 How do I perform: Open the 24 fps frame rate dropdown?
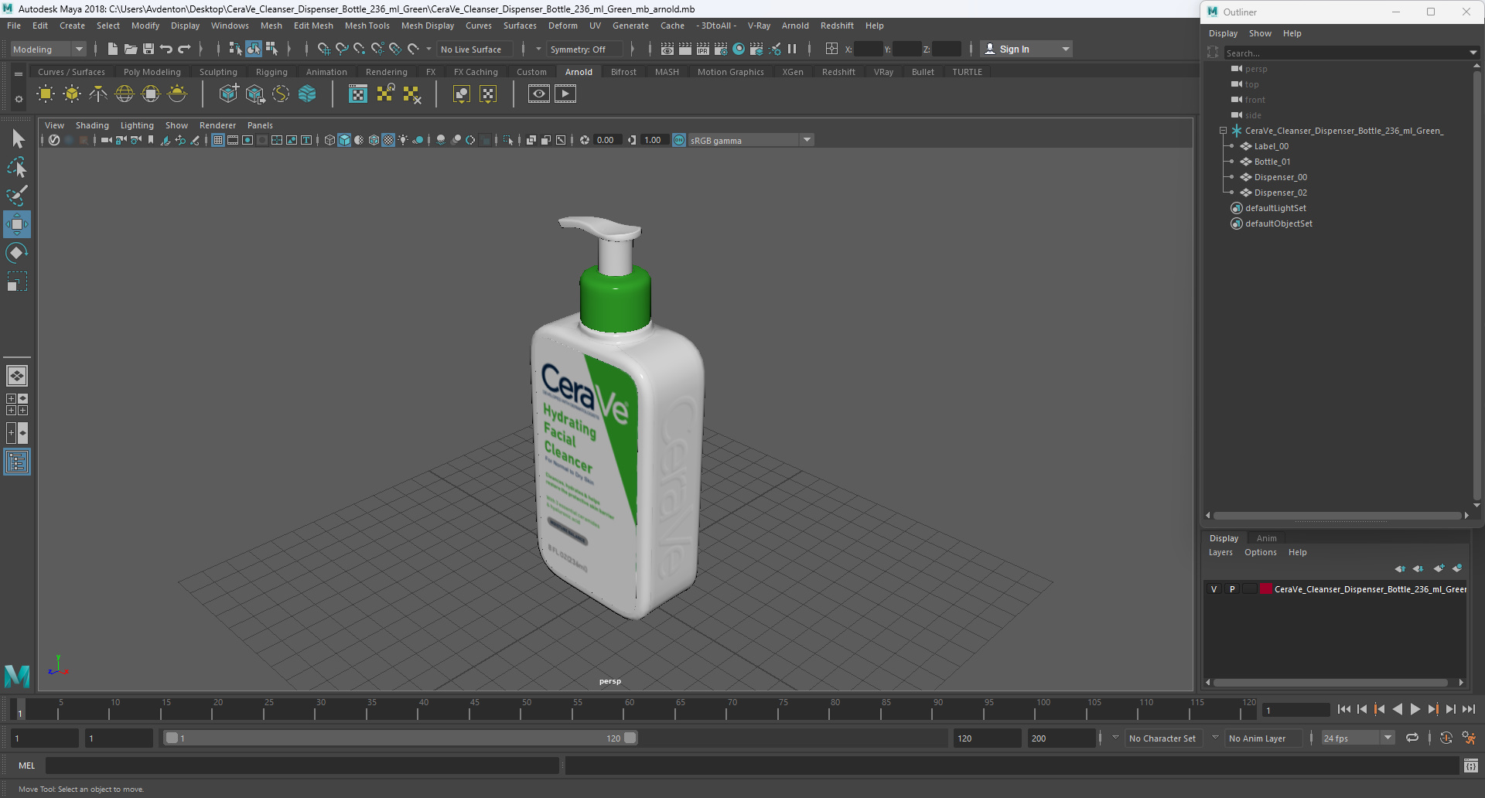[x=1357, y=738]
